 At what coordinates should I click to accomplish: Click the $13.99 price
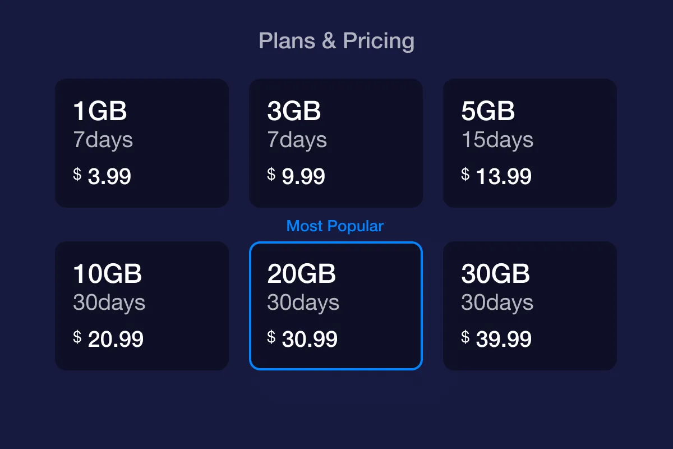tap(497, 177)
